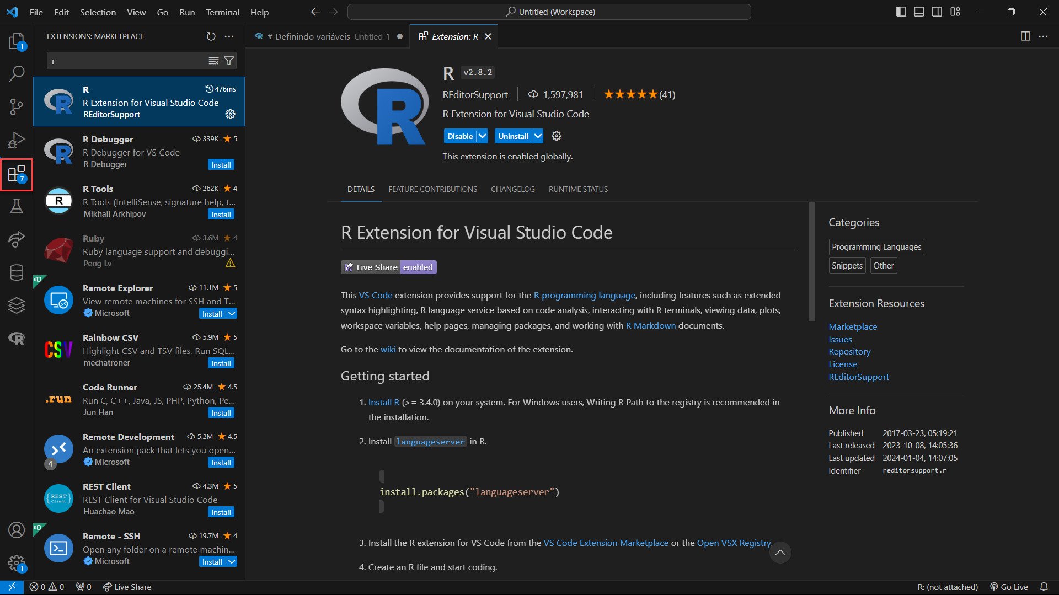
Task: Expand Remote Explorer Install dropdown arrow
Action: coord(232,314)
